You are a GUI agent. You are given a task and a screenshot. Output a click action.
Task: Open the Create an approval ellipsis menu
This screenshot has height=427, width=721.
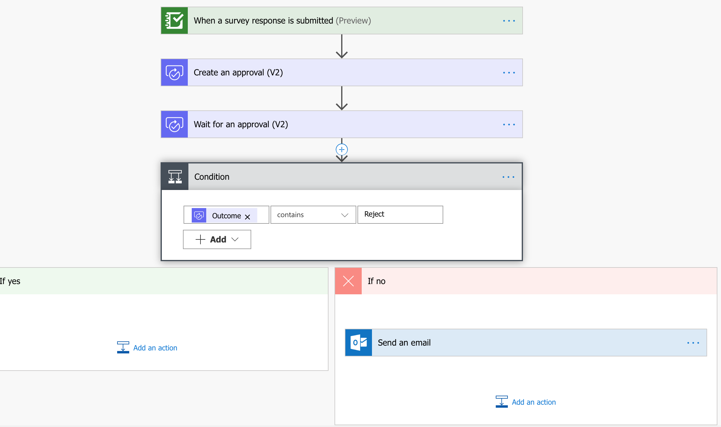click(x=509, y=73)
